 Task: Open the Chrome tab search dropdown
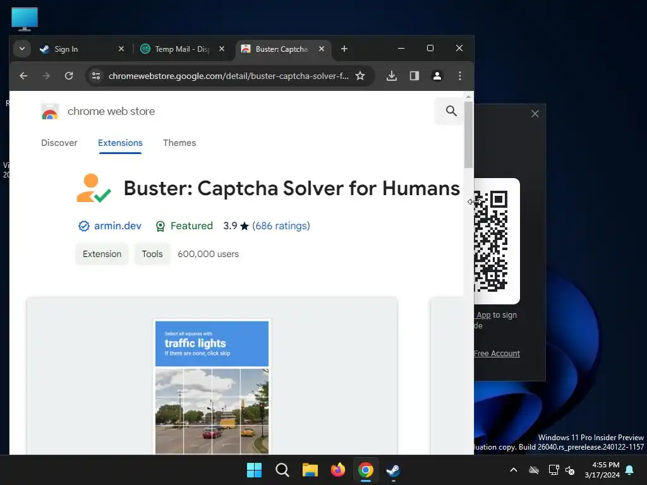(x=22, y=49)
